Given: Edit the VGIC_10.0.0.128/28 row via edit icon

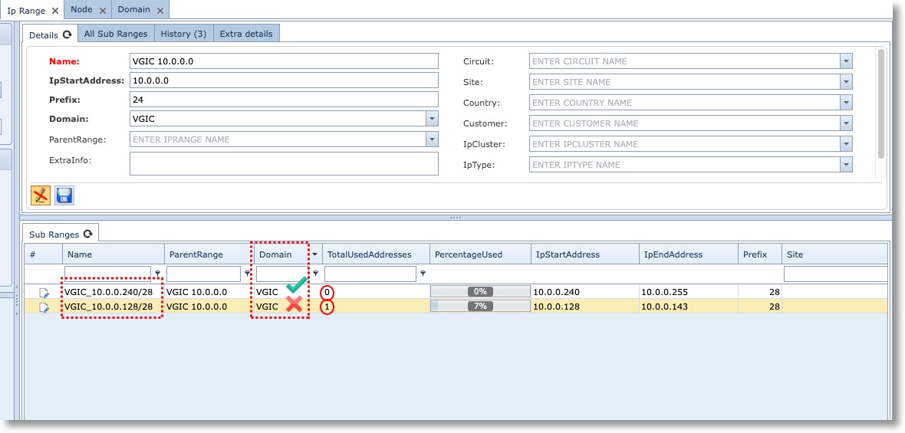Looking at the screenshot, I should point(44,307).
